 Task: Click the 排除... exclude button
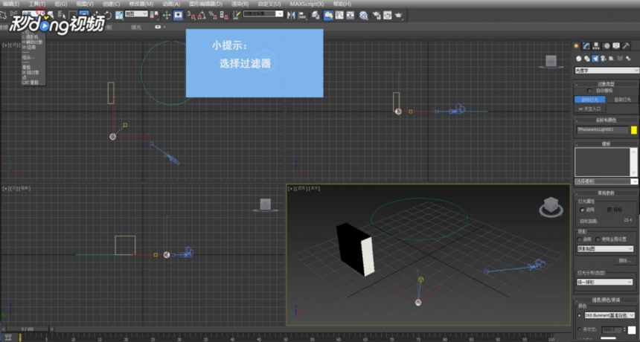click(x=624, y=260)
